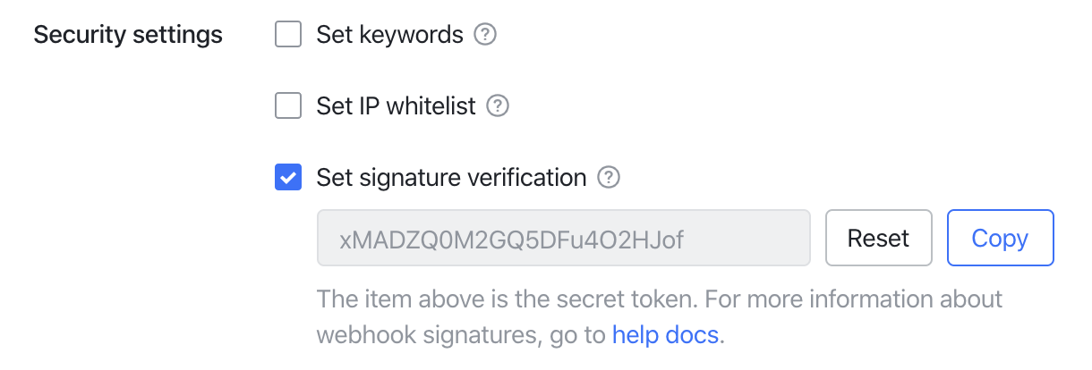The image size is (1092, 370).
Task: Click the word "Reset" on its button
Action: point(879,239)
